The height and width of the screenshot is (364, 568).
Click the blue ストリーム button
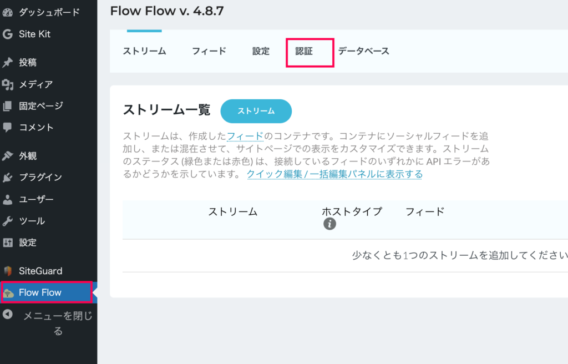pos(256,112)
